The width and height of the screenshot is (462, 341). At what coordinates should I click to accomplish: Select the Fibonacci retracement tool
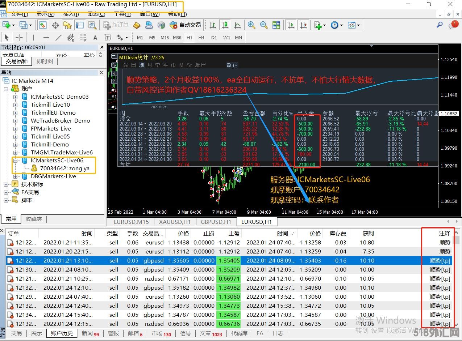click(83, 37)
